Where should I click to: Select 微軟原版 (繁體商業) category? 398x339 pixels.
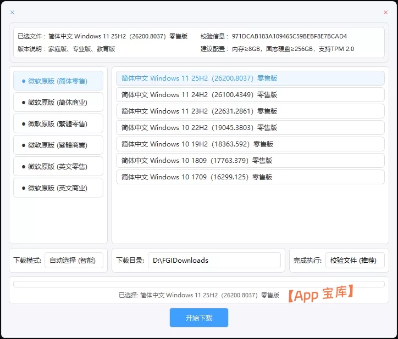[x=58, y=145]
